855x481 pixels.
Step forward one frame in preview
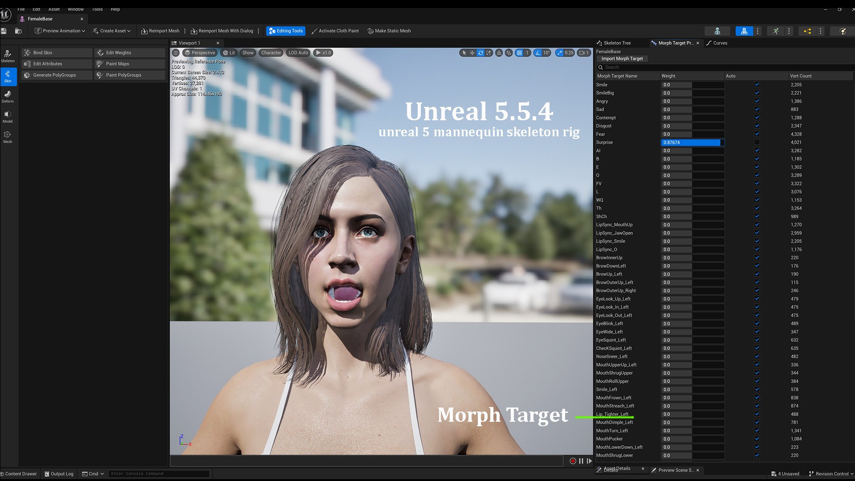click(589, 461)
